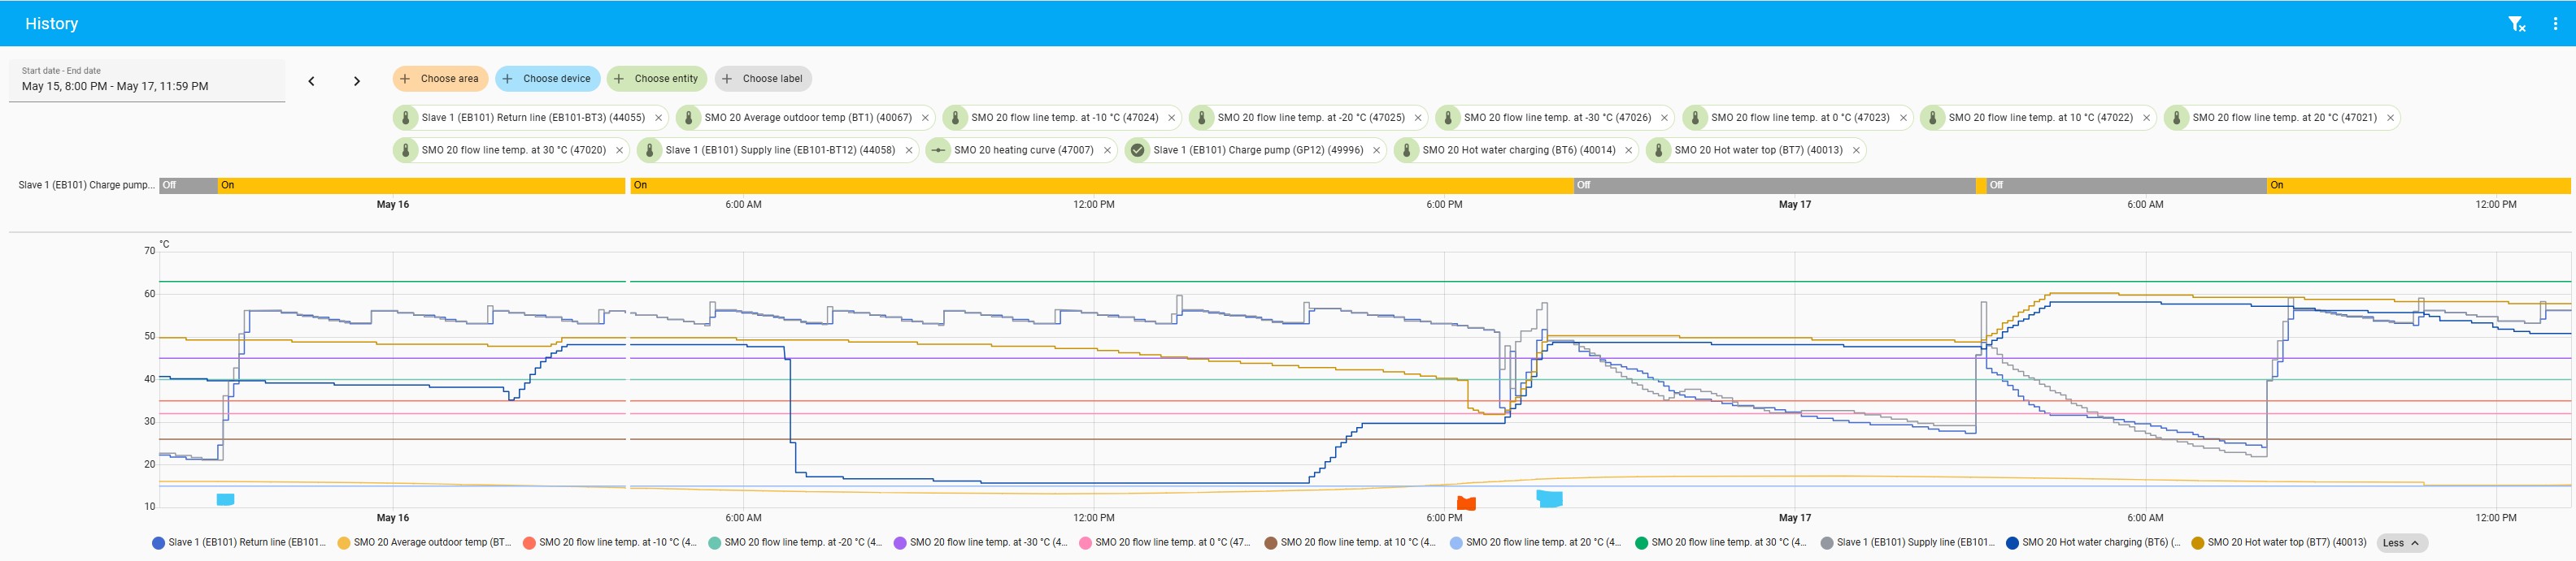This screenshot has height=561, width=2576.
Task: Toggle flow line temp. at -30 °C legend item
Action: (x=980, y=543)
